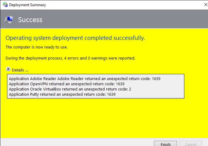Collapse the Details section chevron

point(8,69)
